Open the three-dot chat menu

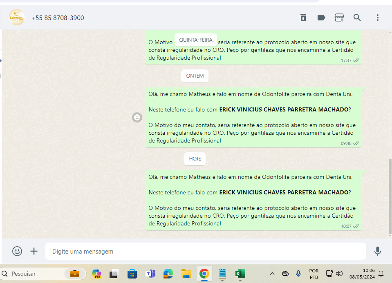[x=378, y=18]
